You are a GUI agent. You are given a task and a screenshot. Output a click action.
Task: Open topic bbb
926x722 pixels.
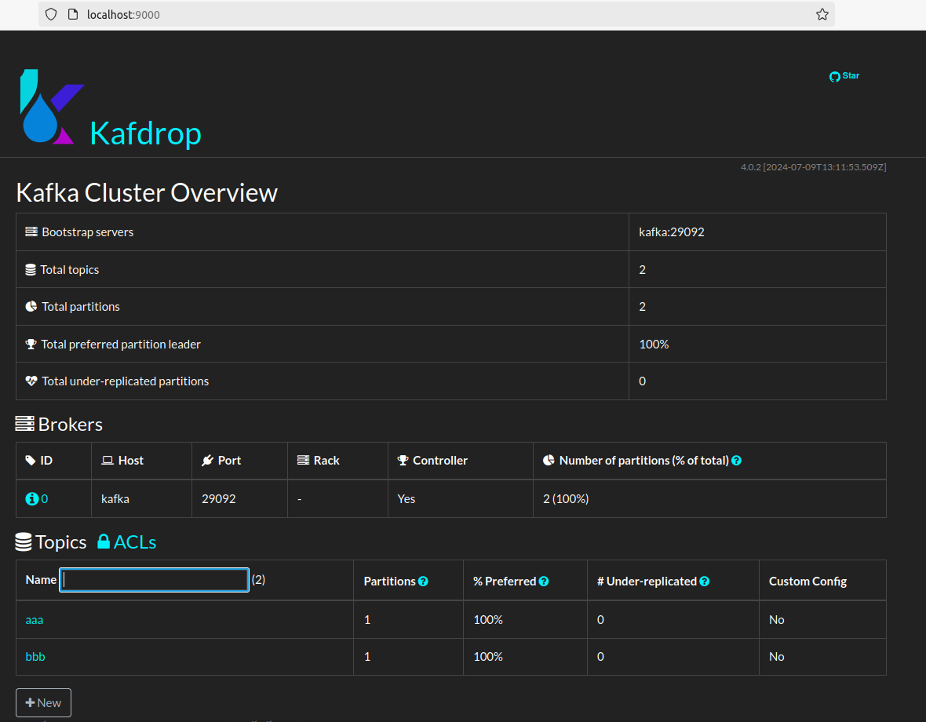[35, 657]
